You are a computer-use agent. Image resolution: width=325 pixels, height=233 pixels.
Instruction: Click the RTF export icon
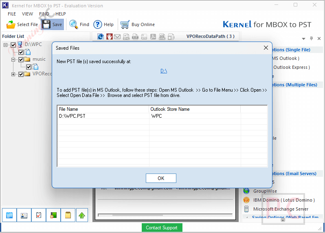pyautogui.click(x=144, y=37)
